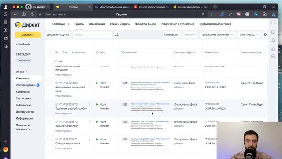Open the browser profile icon top-left
Image resolution: width=282 pixels, height=159 pixels.
[x=6, y=7]
